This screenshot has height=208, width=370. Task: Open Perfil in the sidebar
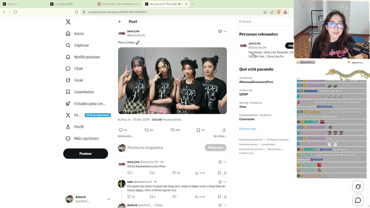pyautogui.click(x=75, y=127)
